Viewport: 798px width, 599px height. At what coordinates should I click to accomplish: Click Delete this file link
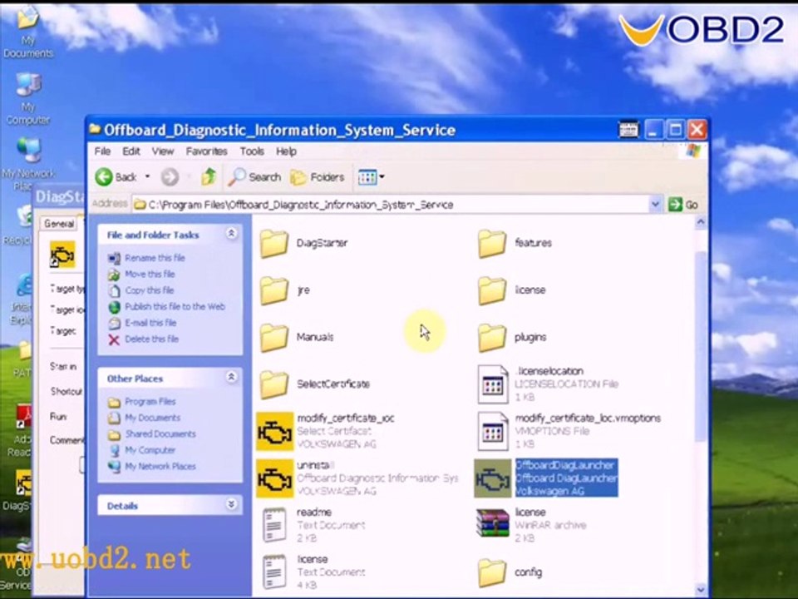point(151,339)
